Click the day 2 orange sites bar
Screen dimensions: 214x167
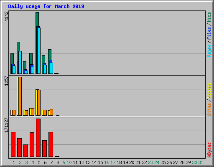pos(20,96)
